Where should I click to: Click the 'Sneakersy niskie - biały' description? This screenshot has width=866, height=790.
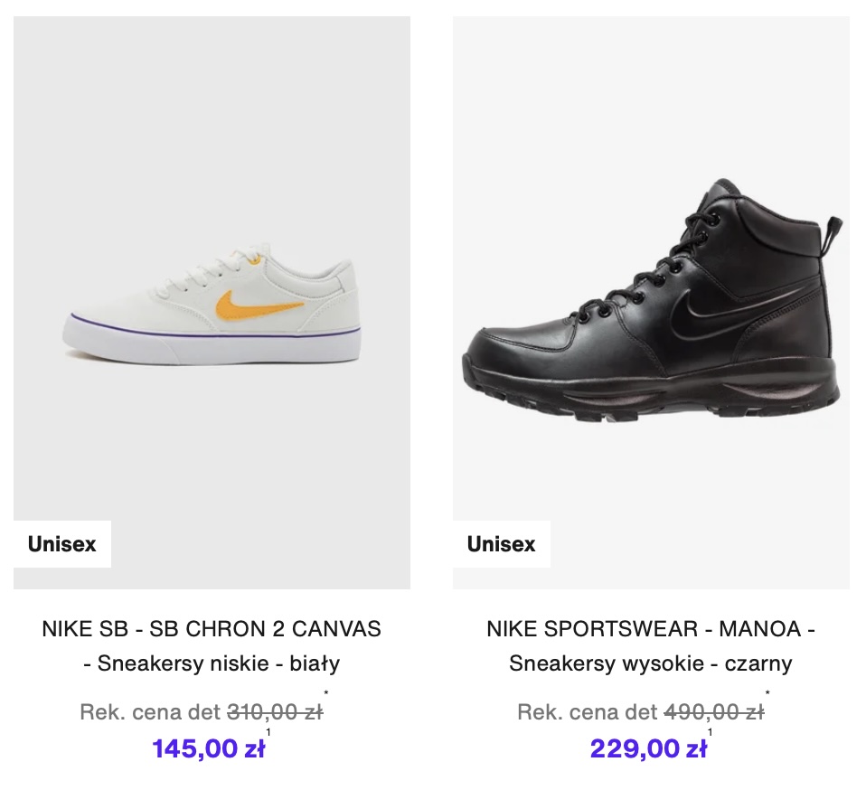tap(212, 663)
